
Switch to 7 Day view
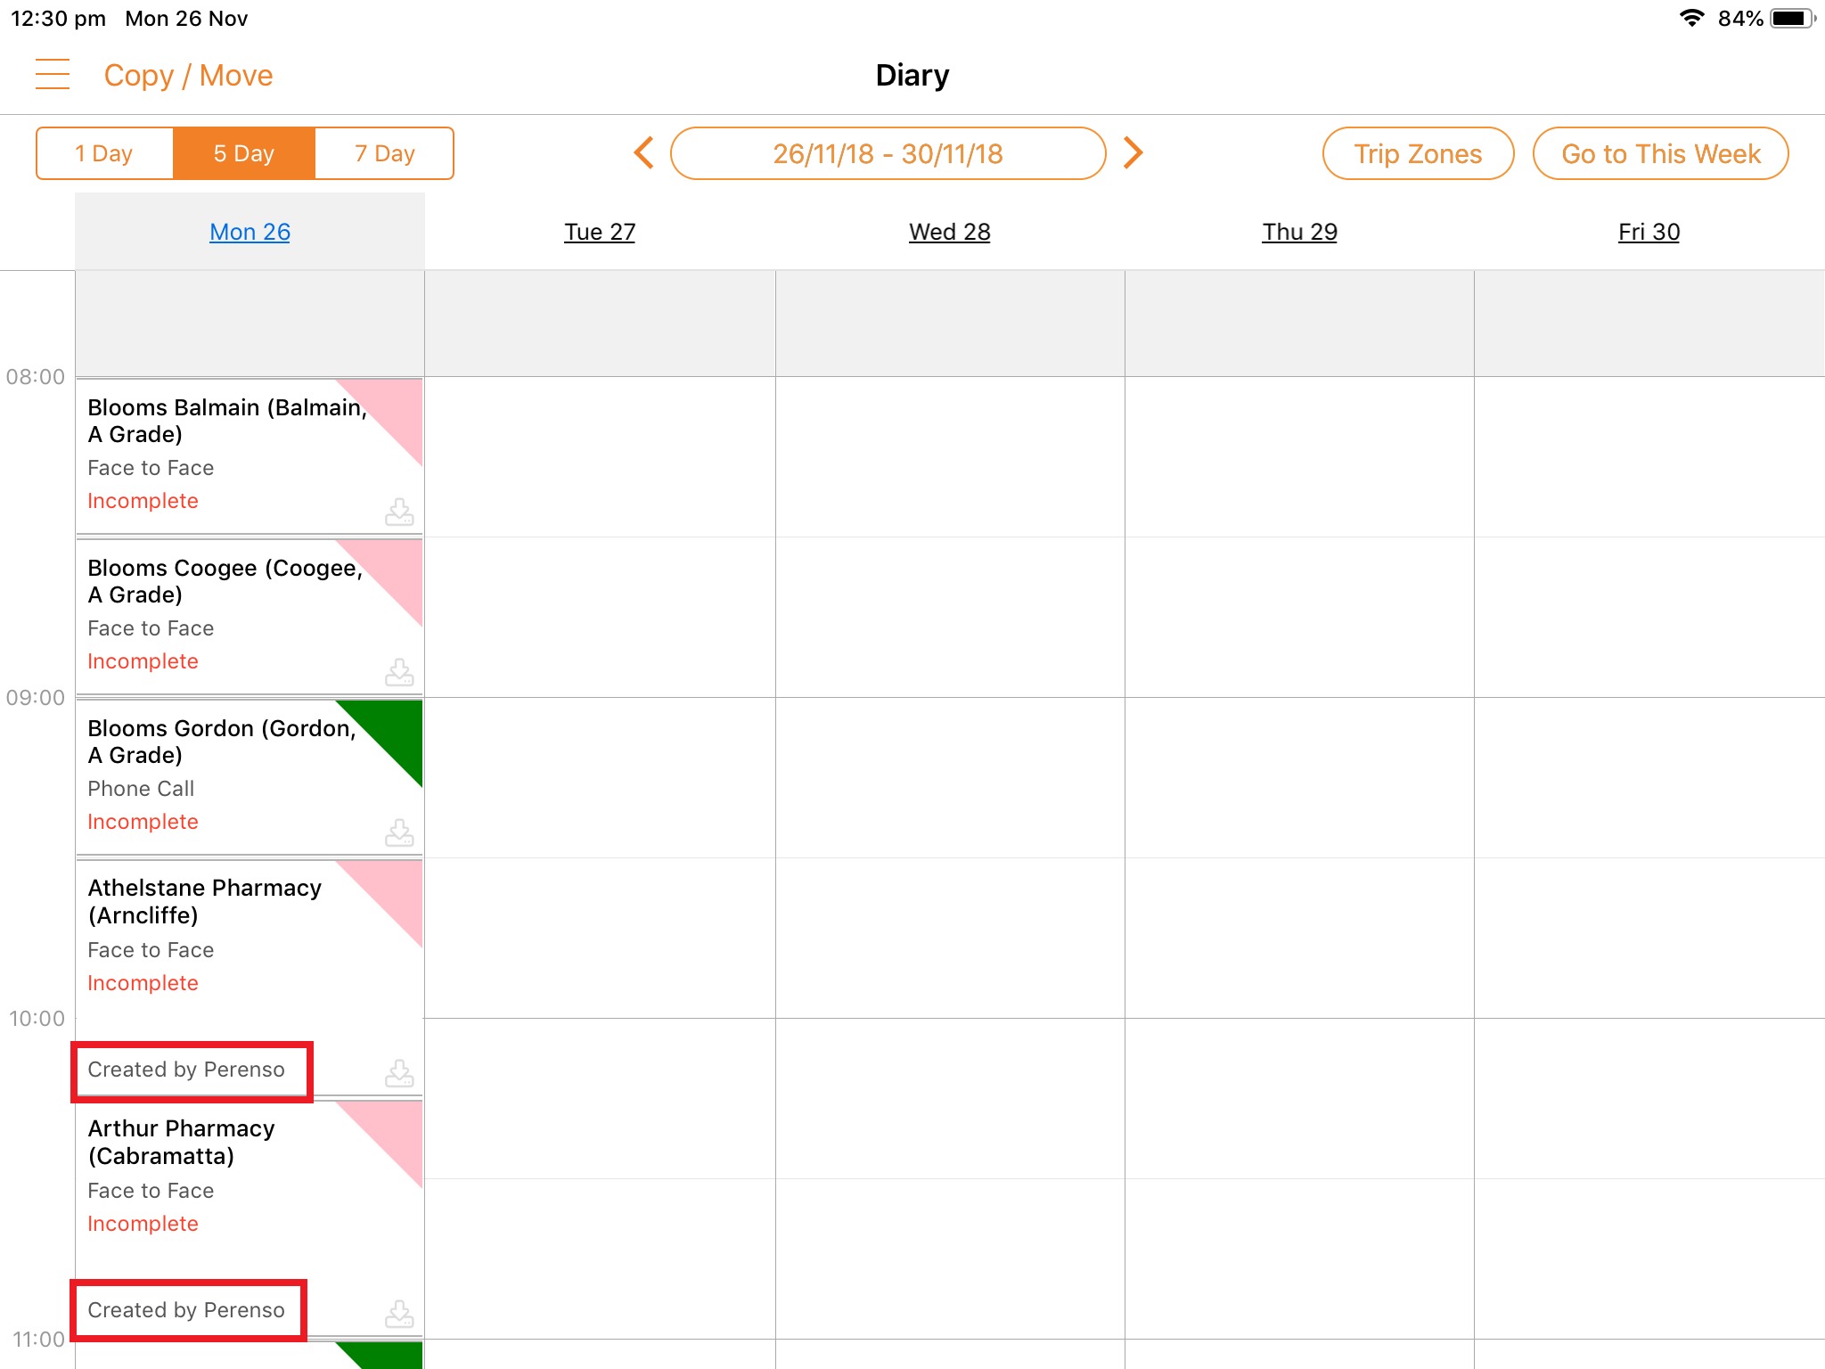point(384,153)
